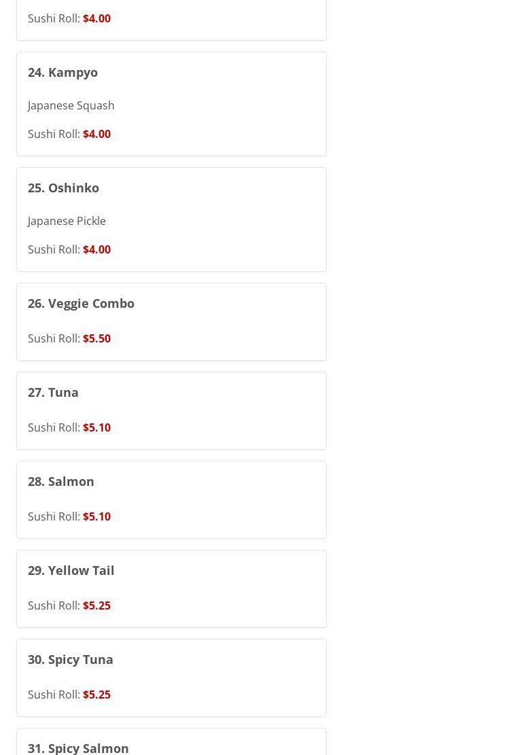The width and height of the screenshot is (523, 755).
Task: Click Oshinko $4.00 sushi roll price
Action: click(x=96, y=249)
